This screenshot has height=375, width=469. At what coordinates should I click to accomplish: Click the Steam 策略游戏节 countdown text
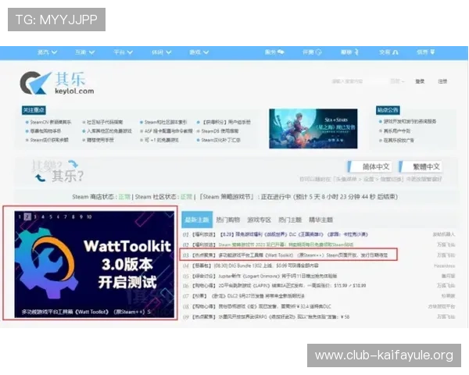pos(298,197)
